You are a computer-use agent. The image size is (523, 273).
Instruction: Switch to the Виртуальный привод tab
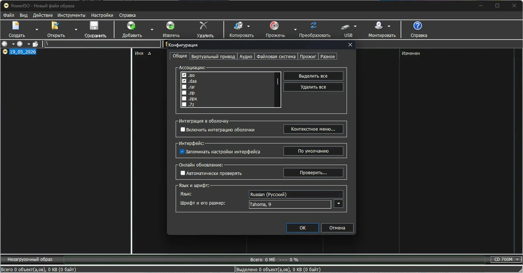pyautogui.click(x=214, y=57)
